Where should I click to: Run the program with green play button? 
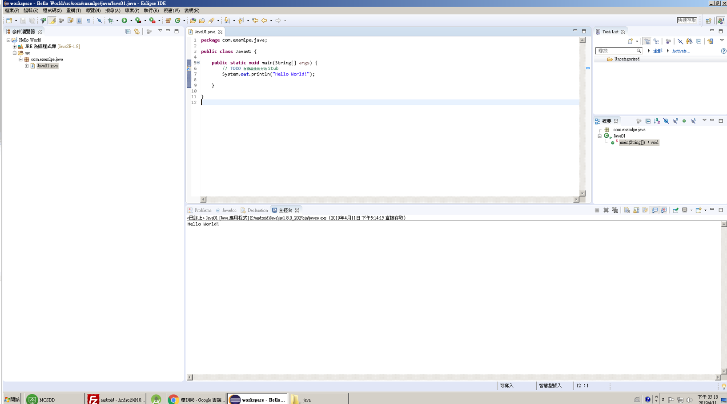click(x=125, y=20)
